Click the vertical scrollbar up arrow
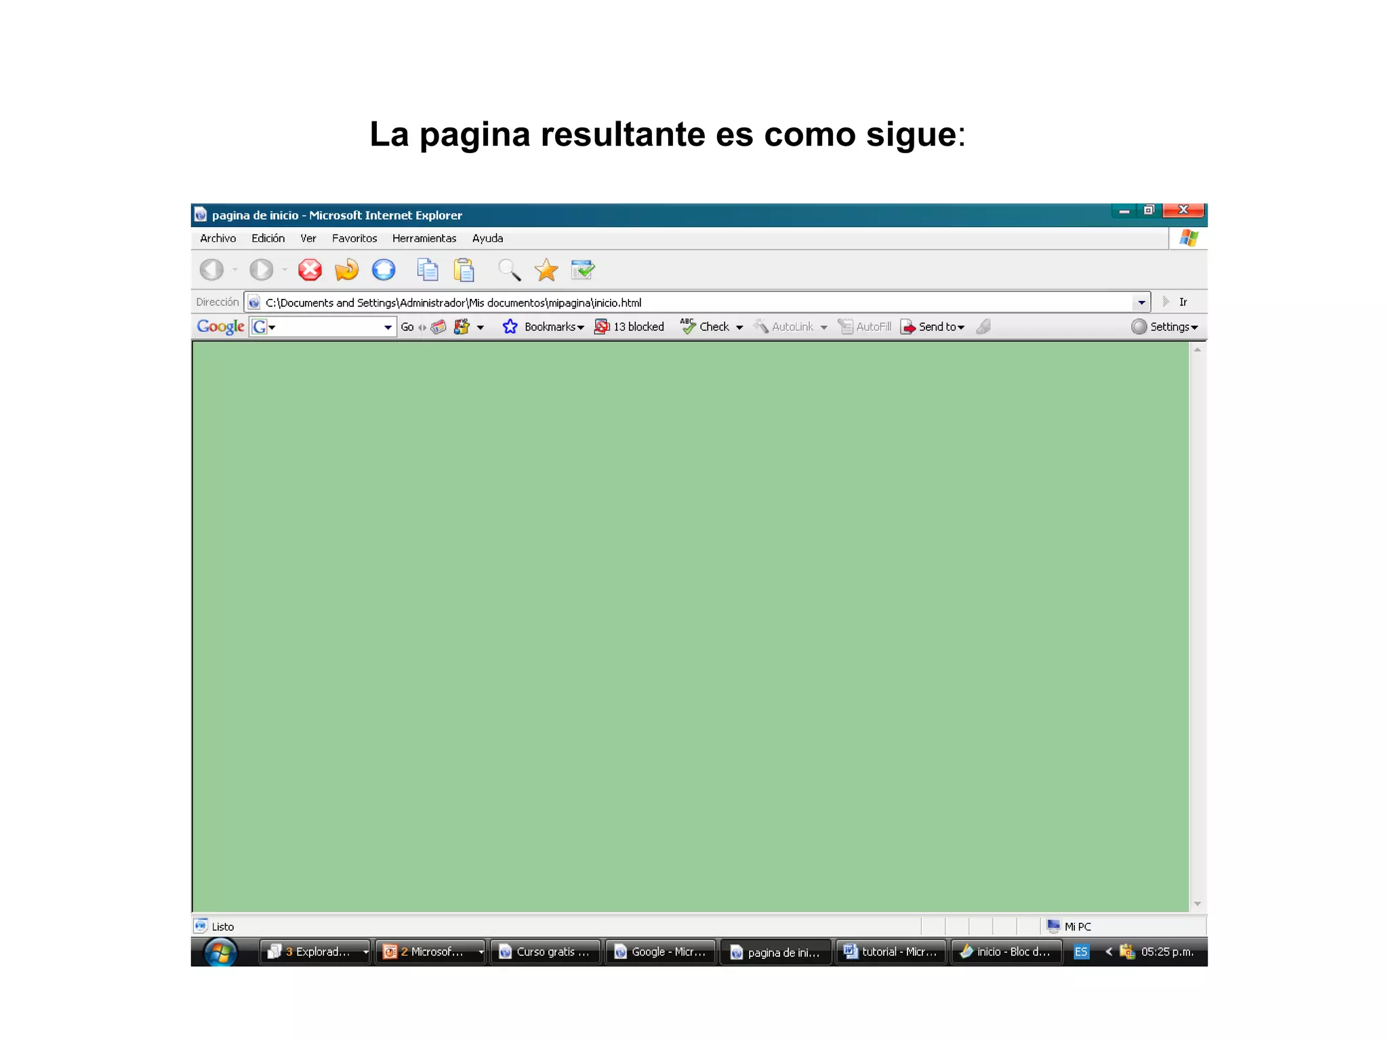Screen dimensions: 1388x1041 tap(1198, 350)
